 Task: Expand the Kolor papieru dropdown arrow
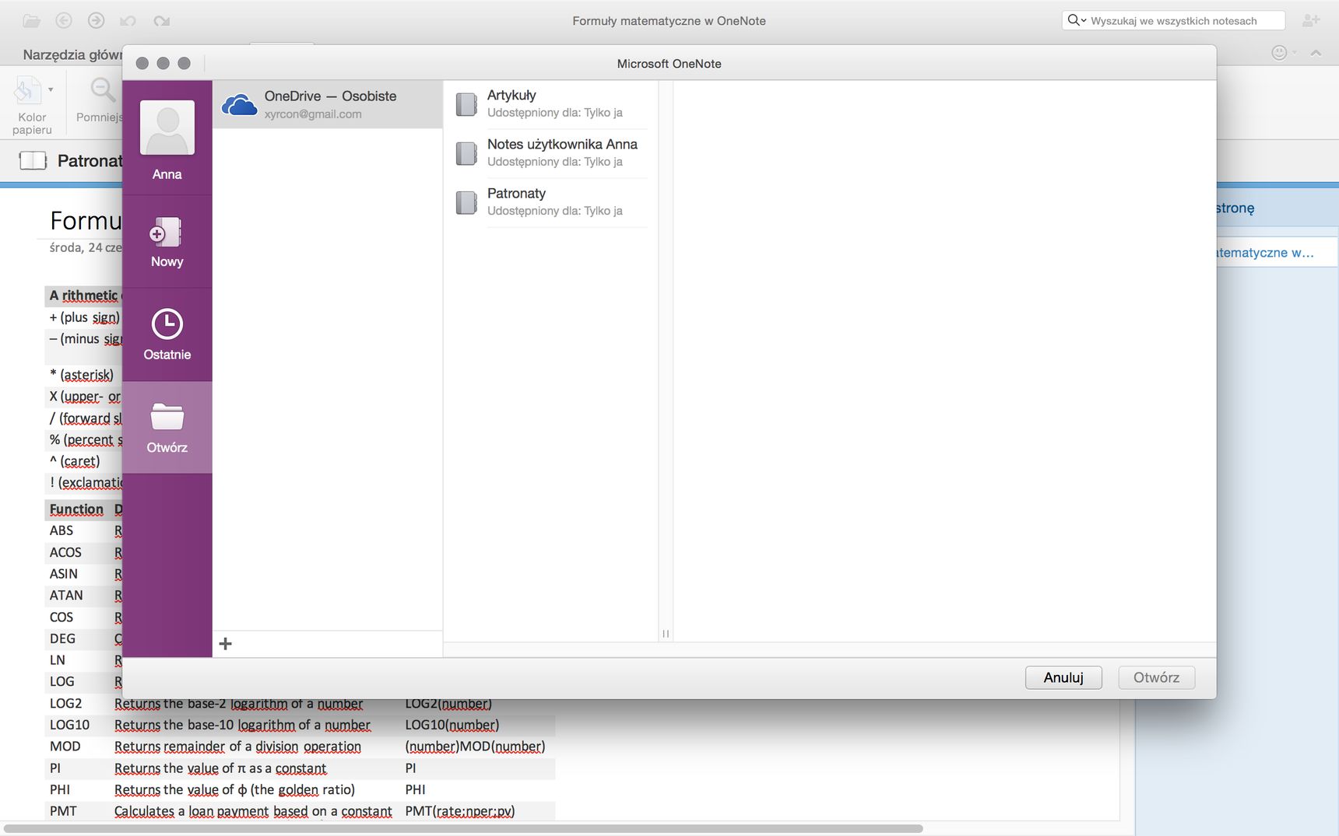coord(51,90)
